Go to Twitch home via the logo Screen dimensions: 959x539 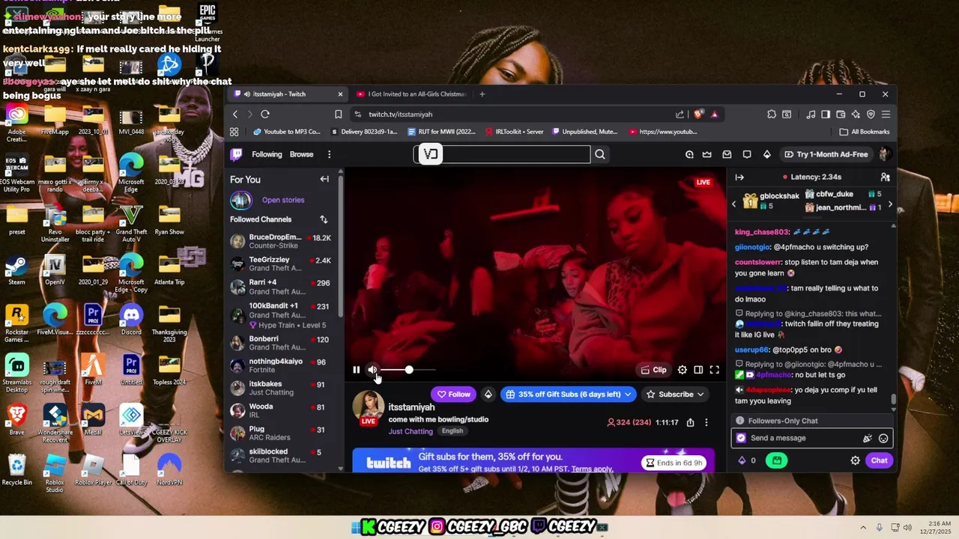click(236, 154)
